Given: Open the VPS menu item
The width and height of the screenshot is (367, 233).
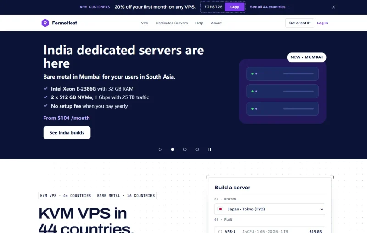Looking at the screenshot, I should [x=145, y=23].
